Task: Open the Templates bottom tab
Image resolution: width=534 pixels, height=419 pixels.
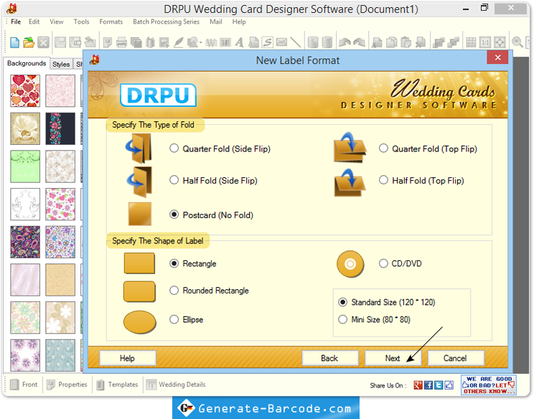Action: point(117,385)
